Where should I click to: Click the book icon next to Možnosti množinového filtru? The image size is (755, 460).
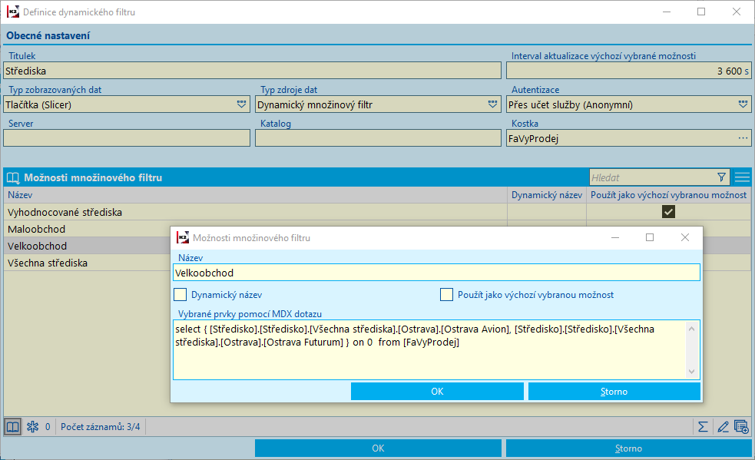(x=12, y=177)
